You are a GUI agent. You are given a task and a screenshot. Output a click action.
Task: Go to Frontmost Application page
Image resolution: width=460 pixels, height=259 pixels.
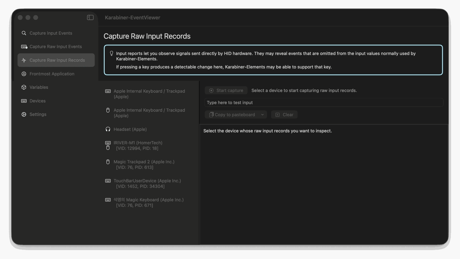pos(56,74)
